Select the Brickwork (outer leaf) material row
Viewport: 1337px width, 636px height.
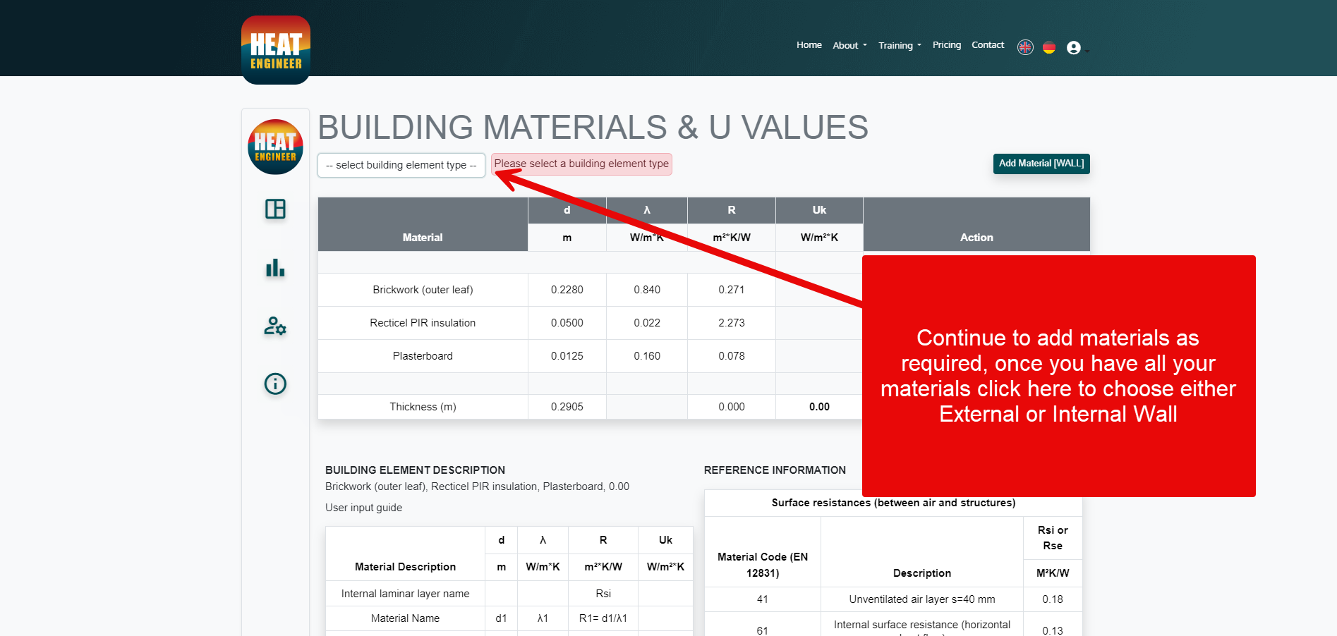pos(423,289)
